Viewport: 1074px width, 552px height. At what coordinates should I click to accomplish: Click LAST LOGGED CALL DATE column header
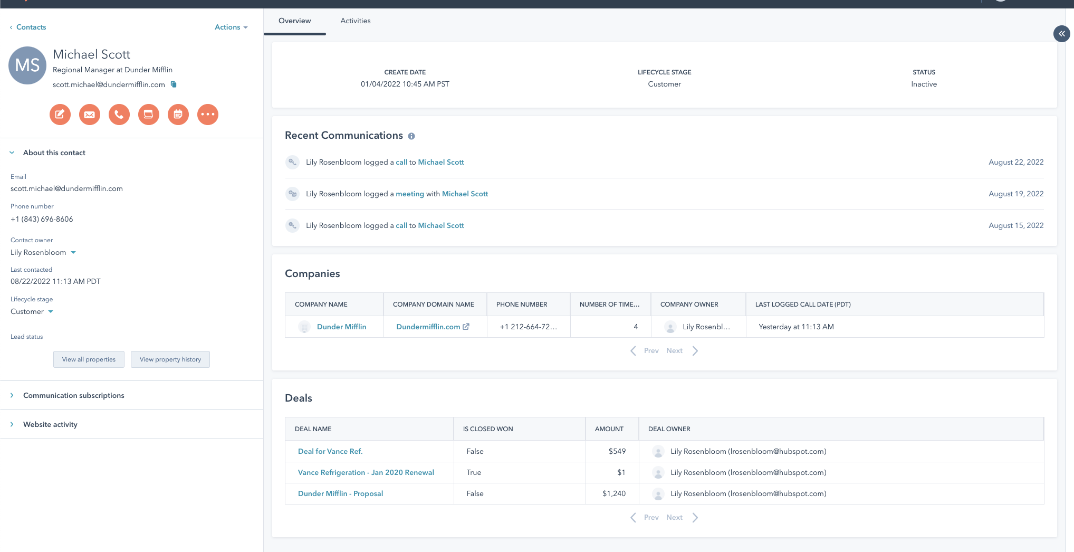(895, 304)
